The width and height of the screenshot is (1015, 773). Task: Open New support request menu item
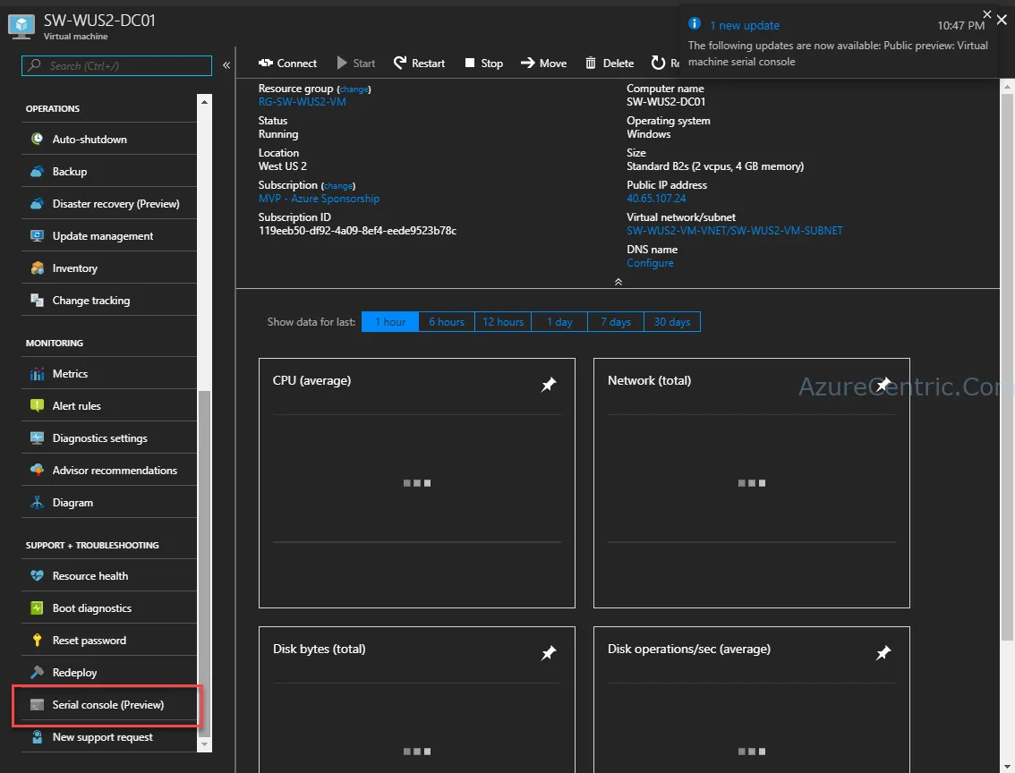[109, 737]
